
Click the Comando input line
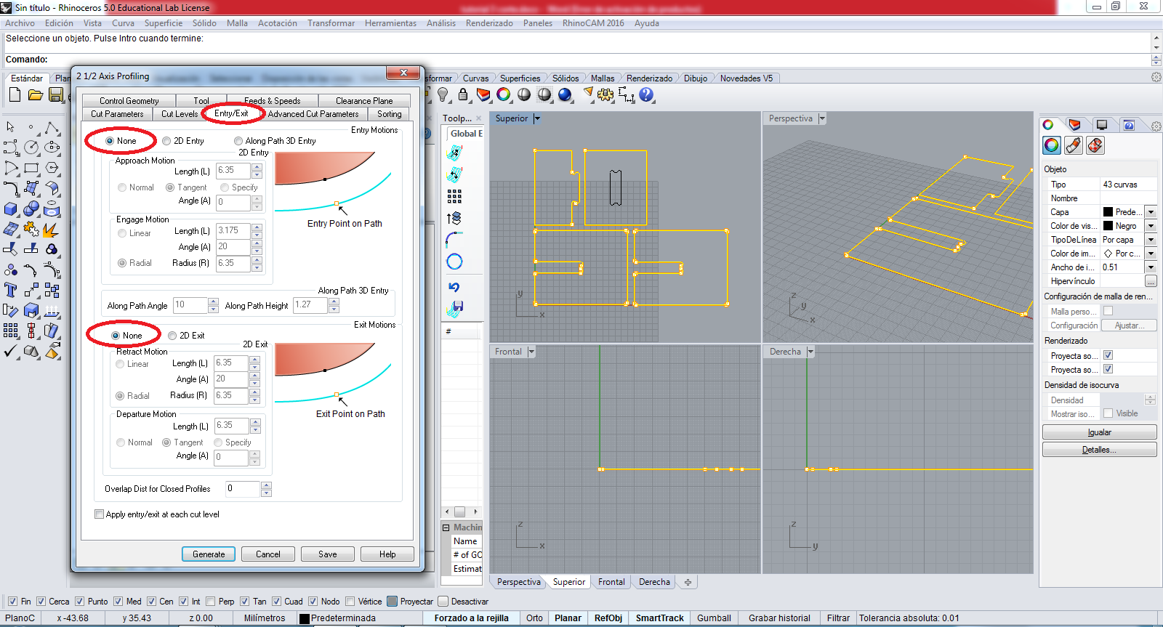tap(577, 60)
